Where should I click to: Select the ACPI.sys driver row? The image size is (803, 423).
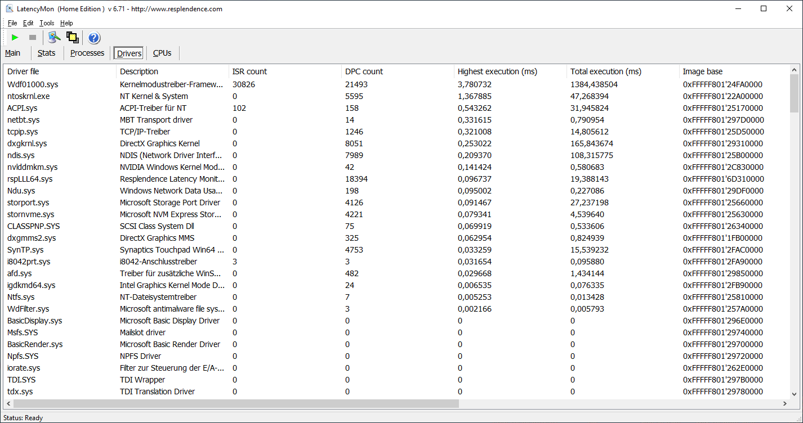pyautogui.click(x=396, y=108)
